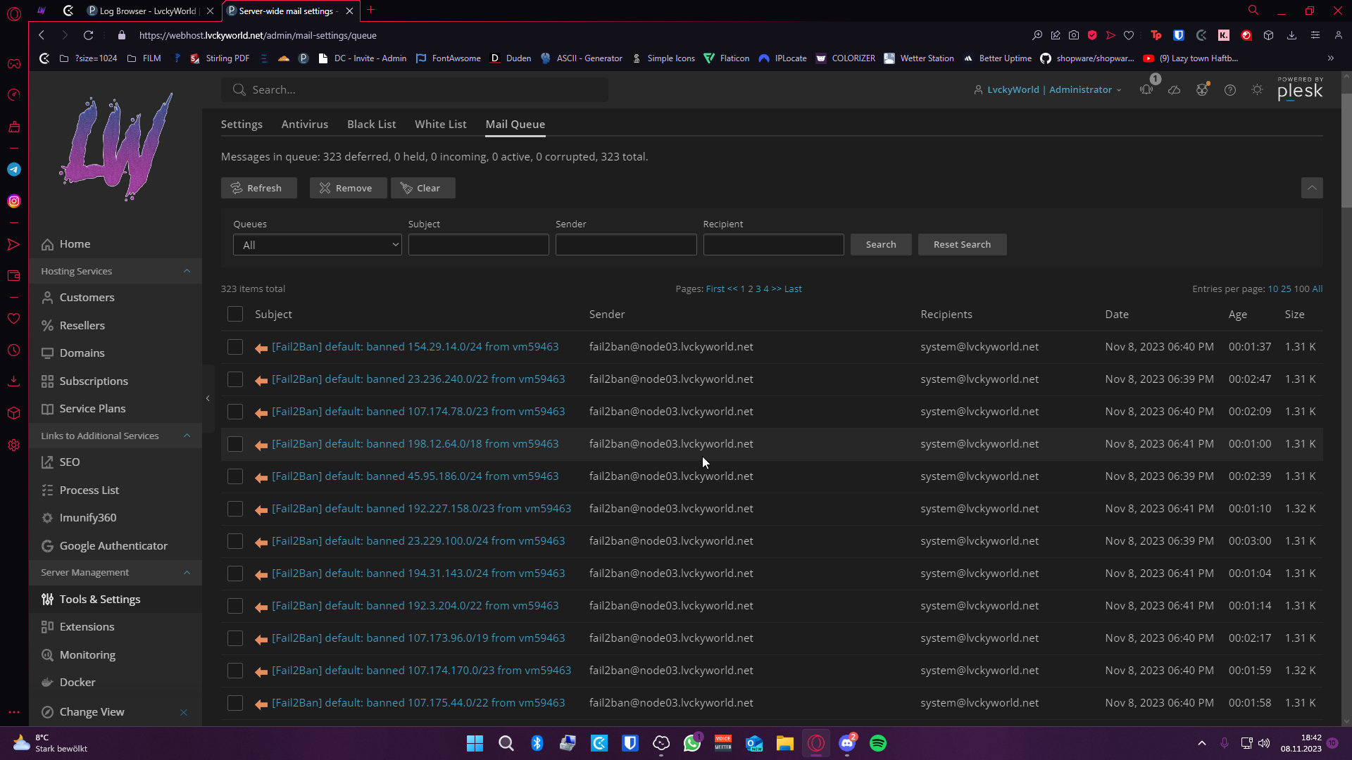
Task: Tick checkbox for banned 154.29.14.0/24 message
Action: coord(235,347)
